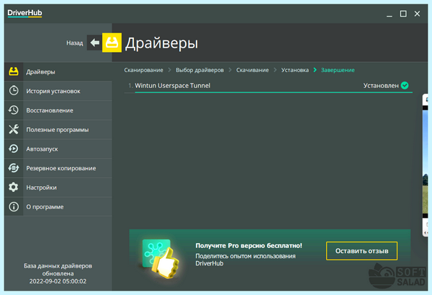Viewport: 432px width, 295px height.
Task: Maximize the DriverHub window
Action: point(403,14)
